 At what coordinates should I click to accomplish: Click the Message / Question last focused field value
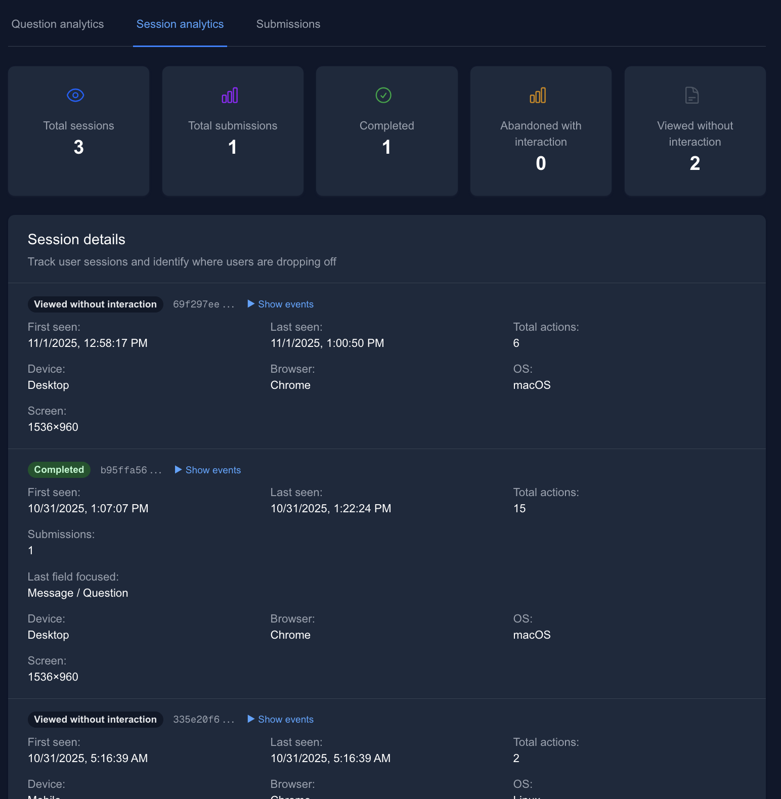tap(78, 593)
